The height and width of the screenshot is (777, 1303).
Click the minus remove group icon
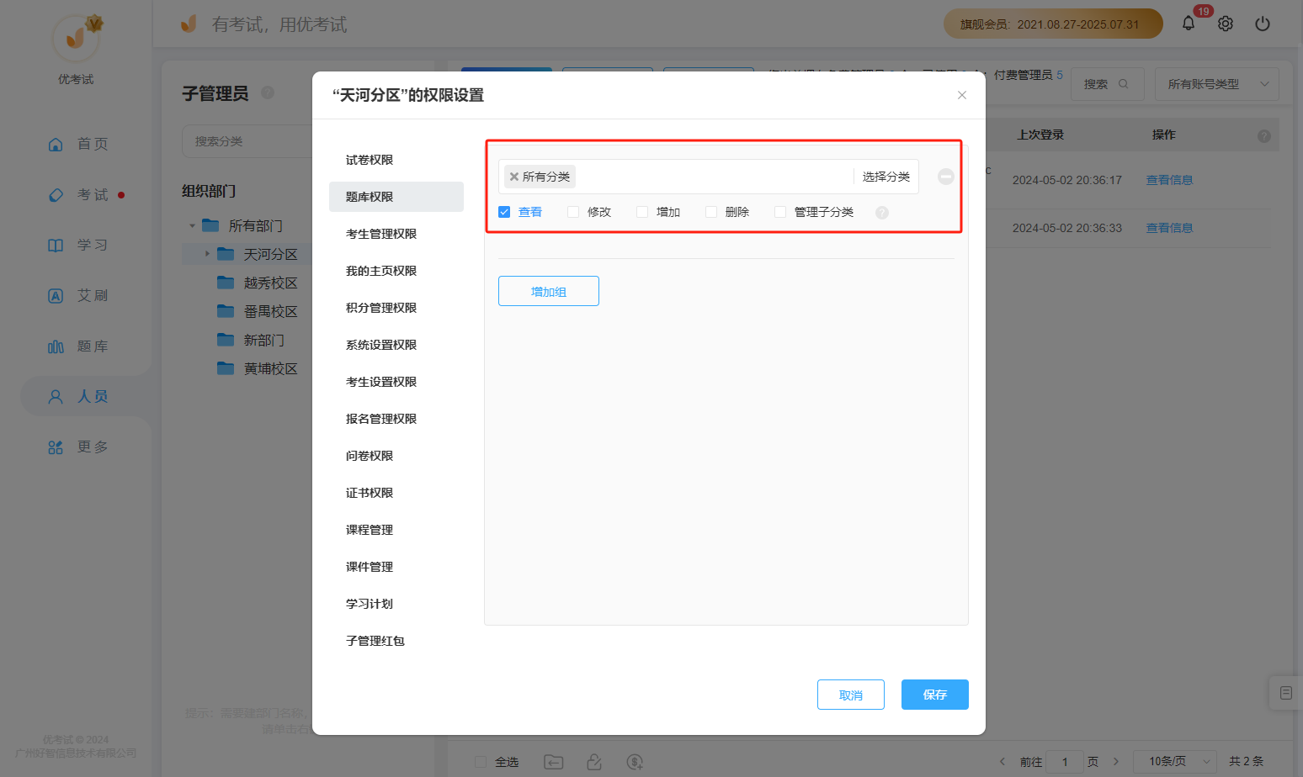[946, 177]
